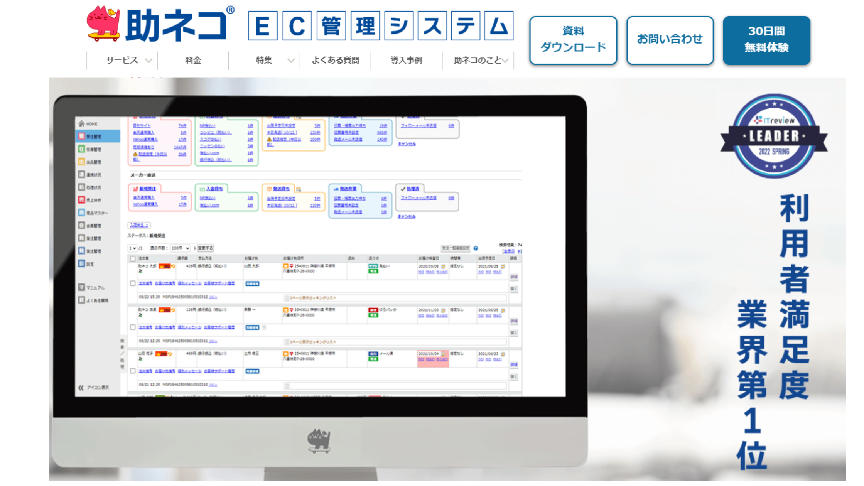Start the 30日間無料体験 trial
This screenshot has height=486, width=864.
[x=766, y=40]
